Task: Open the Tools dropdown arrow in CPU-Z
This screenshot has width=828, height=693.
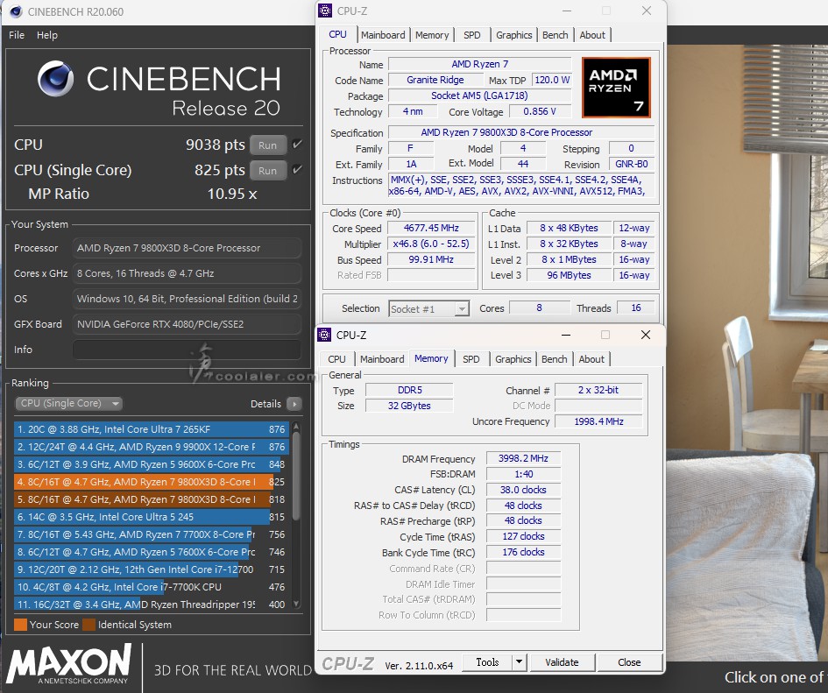Action: click(519, 661)
